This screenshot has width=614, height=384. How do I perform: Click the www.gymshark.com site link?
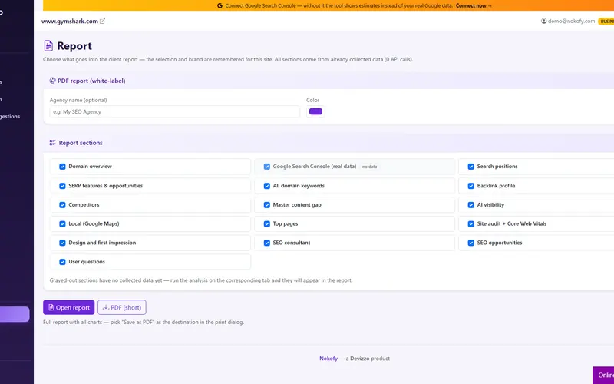point(70,22)
